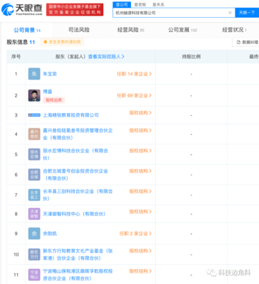The width and height of the screenshot is (259, 284).
Task: Open shareholder 傅盛 profile link
Action: [x=48, y=92]
